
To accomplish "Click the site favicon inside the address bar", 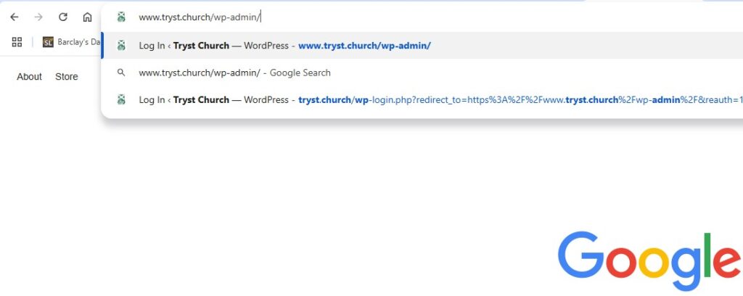I will coord(121,17).
